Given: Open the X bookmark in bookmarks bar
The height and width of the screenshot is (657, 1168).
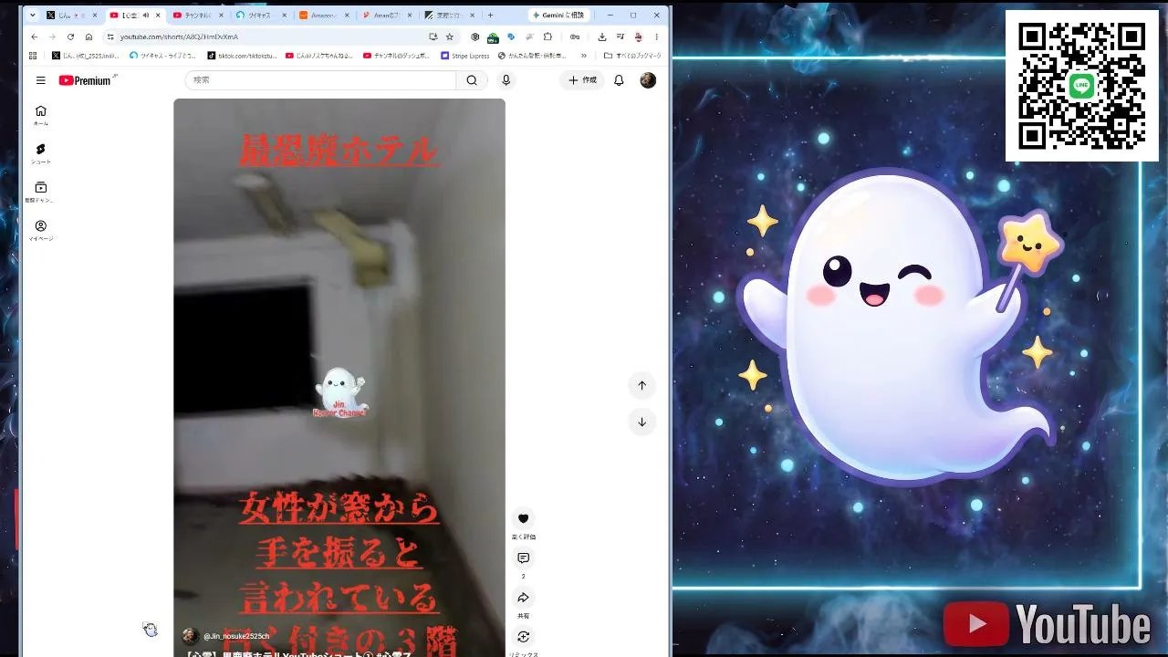Looking at the screenshot, I should 86,56.
